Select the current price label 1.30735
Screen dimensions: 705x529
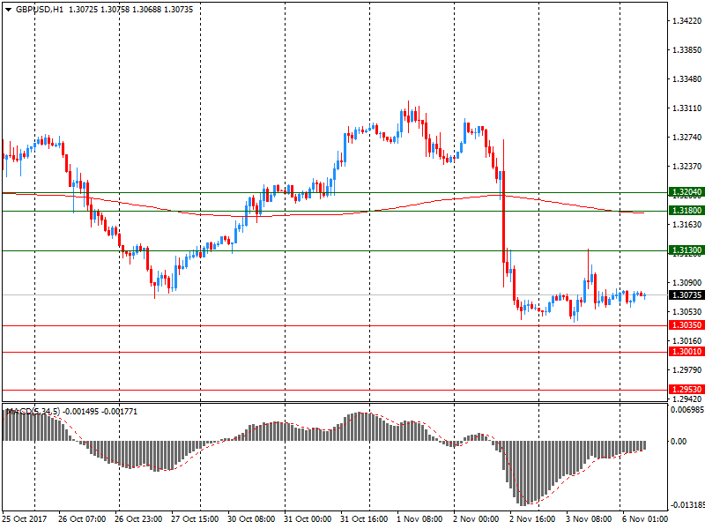[x=686, y=295]
